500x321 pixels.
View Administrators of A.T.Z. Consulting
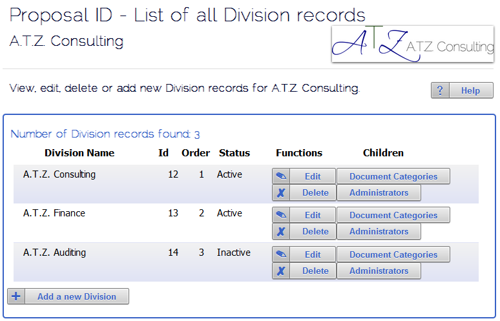(379, 192)
